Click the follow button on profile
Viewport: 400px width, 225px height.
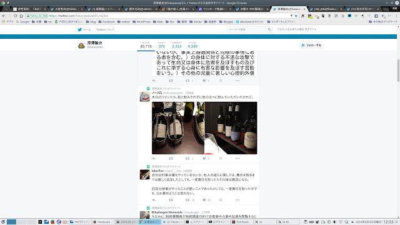click(x=311, y=45)
